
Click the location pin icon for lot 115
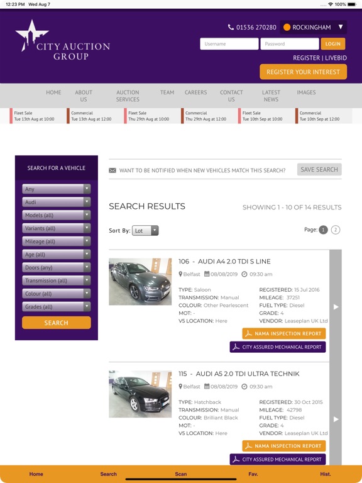(180, 386)
